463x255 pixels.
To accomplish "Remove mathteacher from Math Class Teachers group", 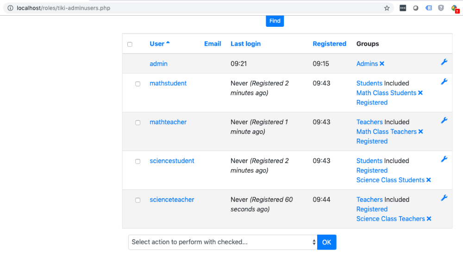I will (421, 132).
